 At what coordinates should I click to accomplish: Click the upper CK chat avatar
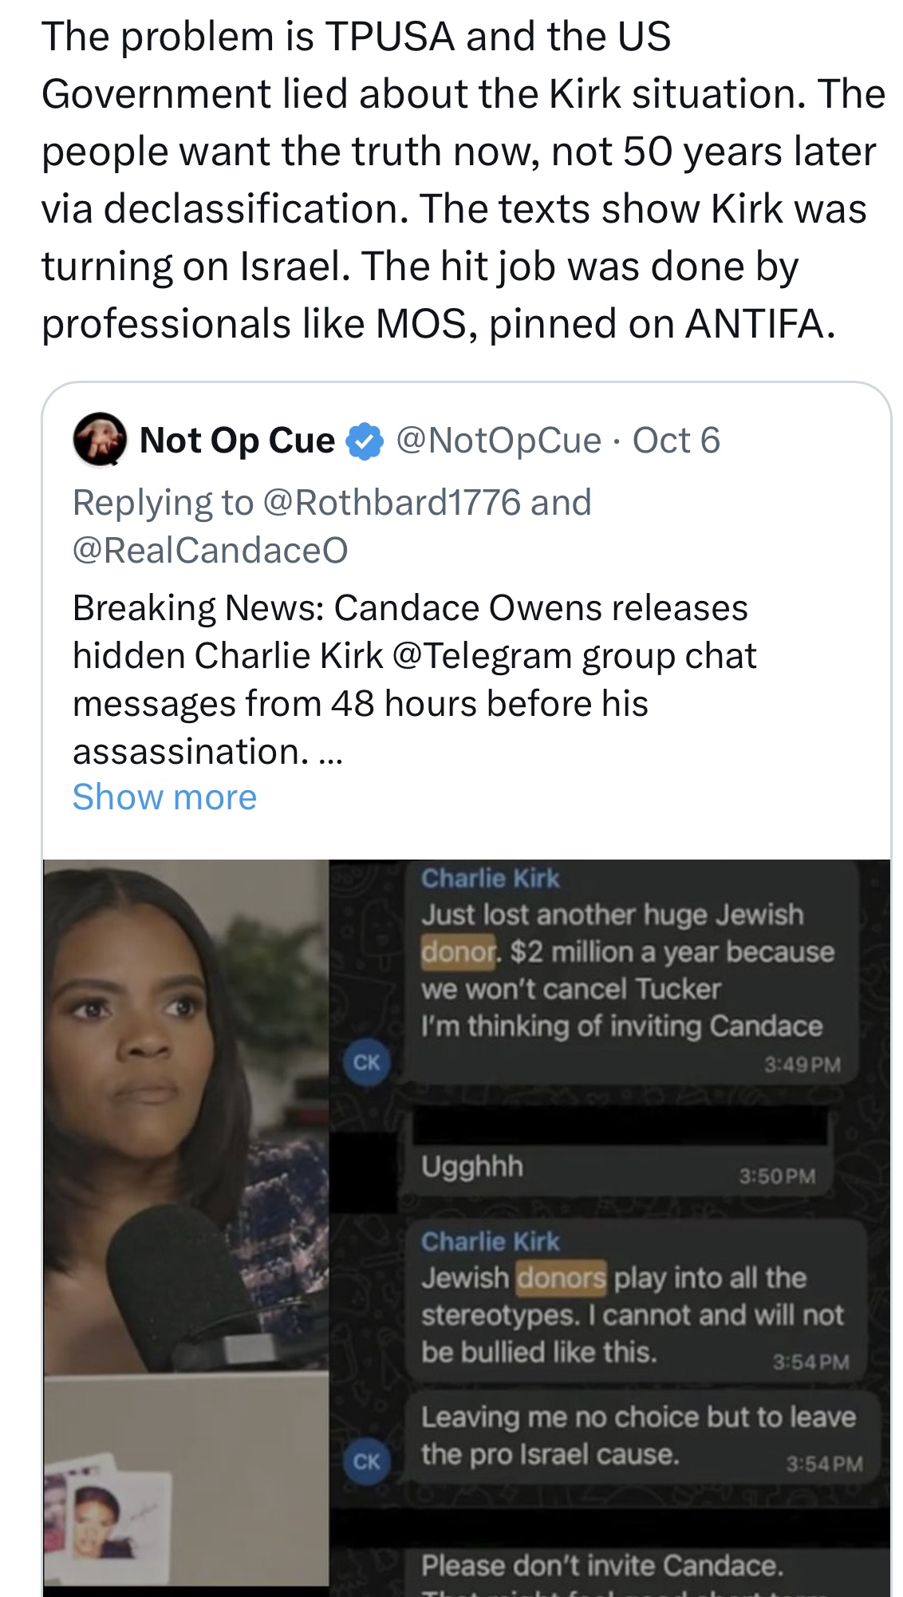tap(366, 1062)
